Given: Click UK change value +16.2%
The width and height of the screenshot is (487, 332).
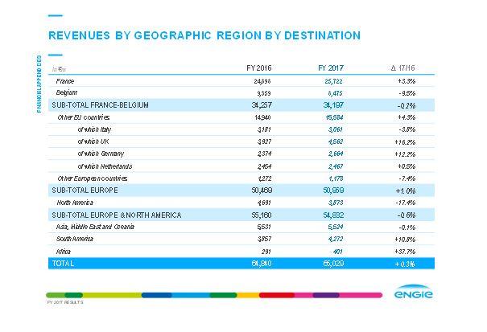Looking at the screenshot, I should point(405,142).
